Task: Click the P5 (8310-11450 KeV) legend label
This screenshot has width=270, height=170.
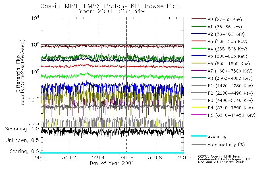Action: (232, 115)
